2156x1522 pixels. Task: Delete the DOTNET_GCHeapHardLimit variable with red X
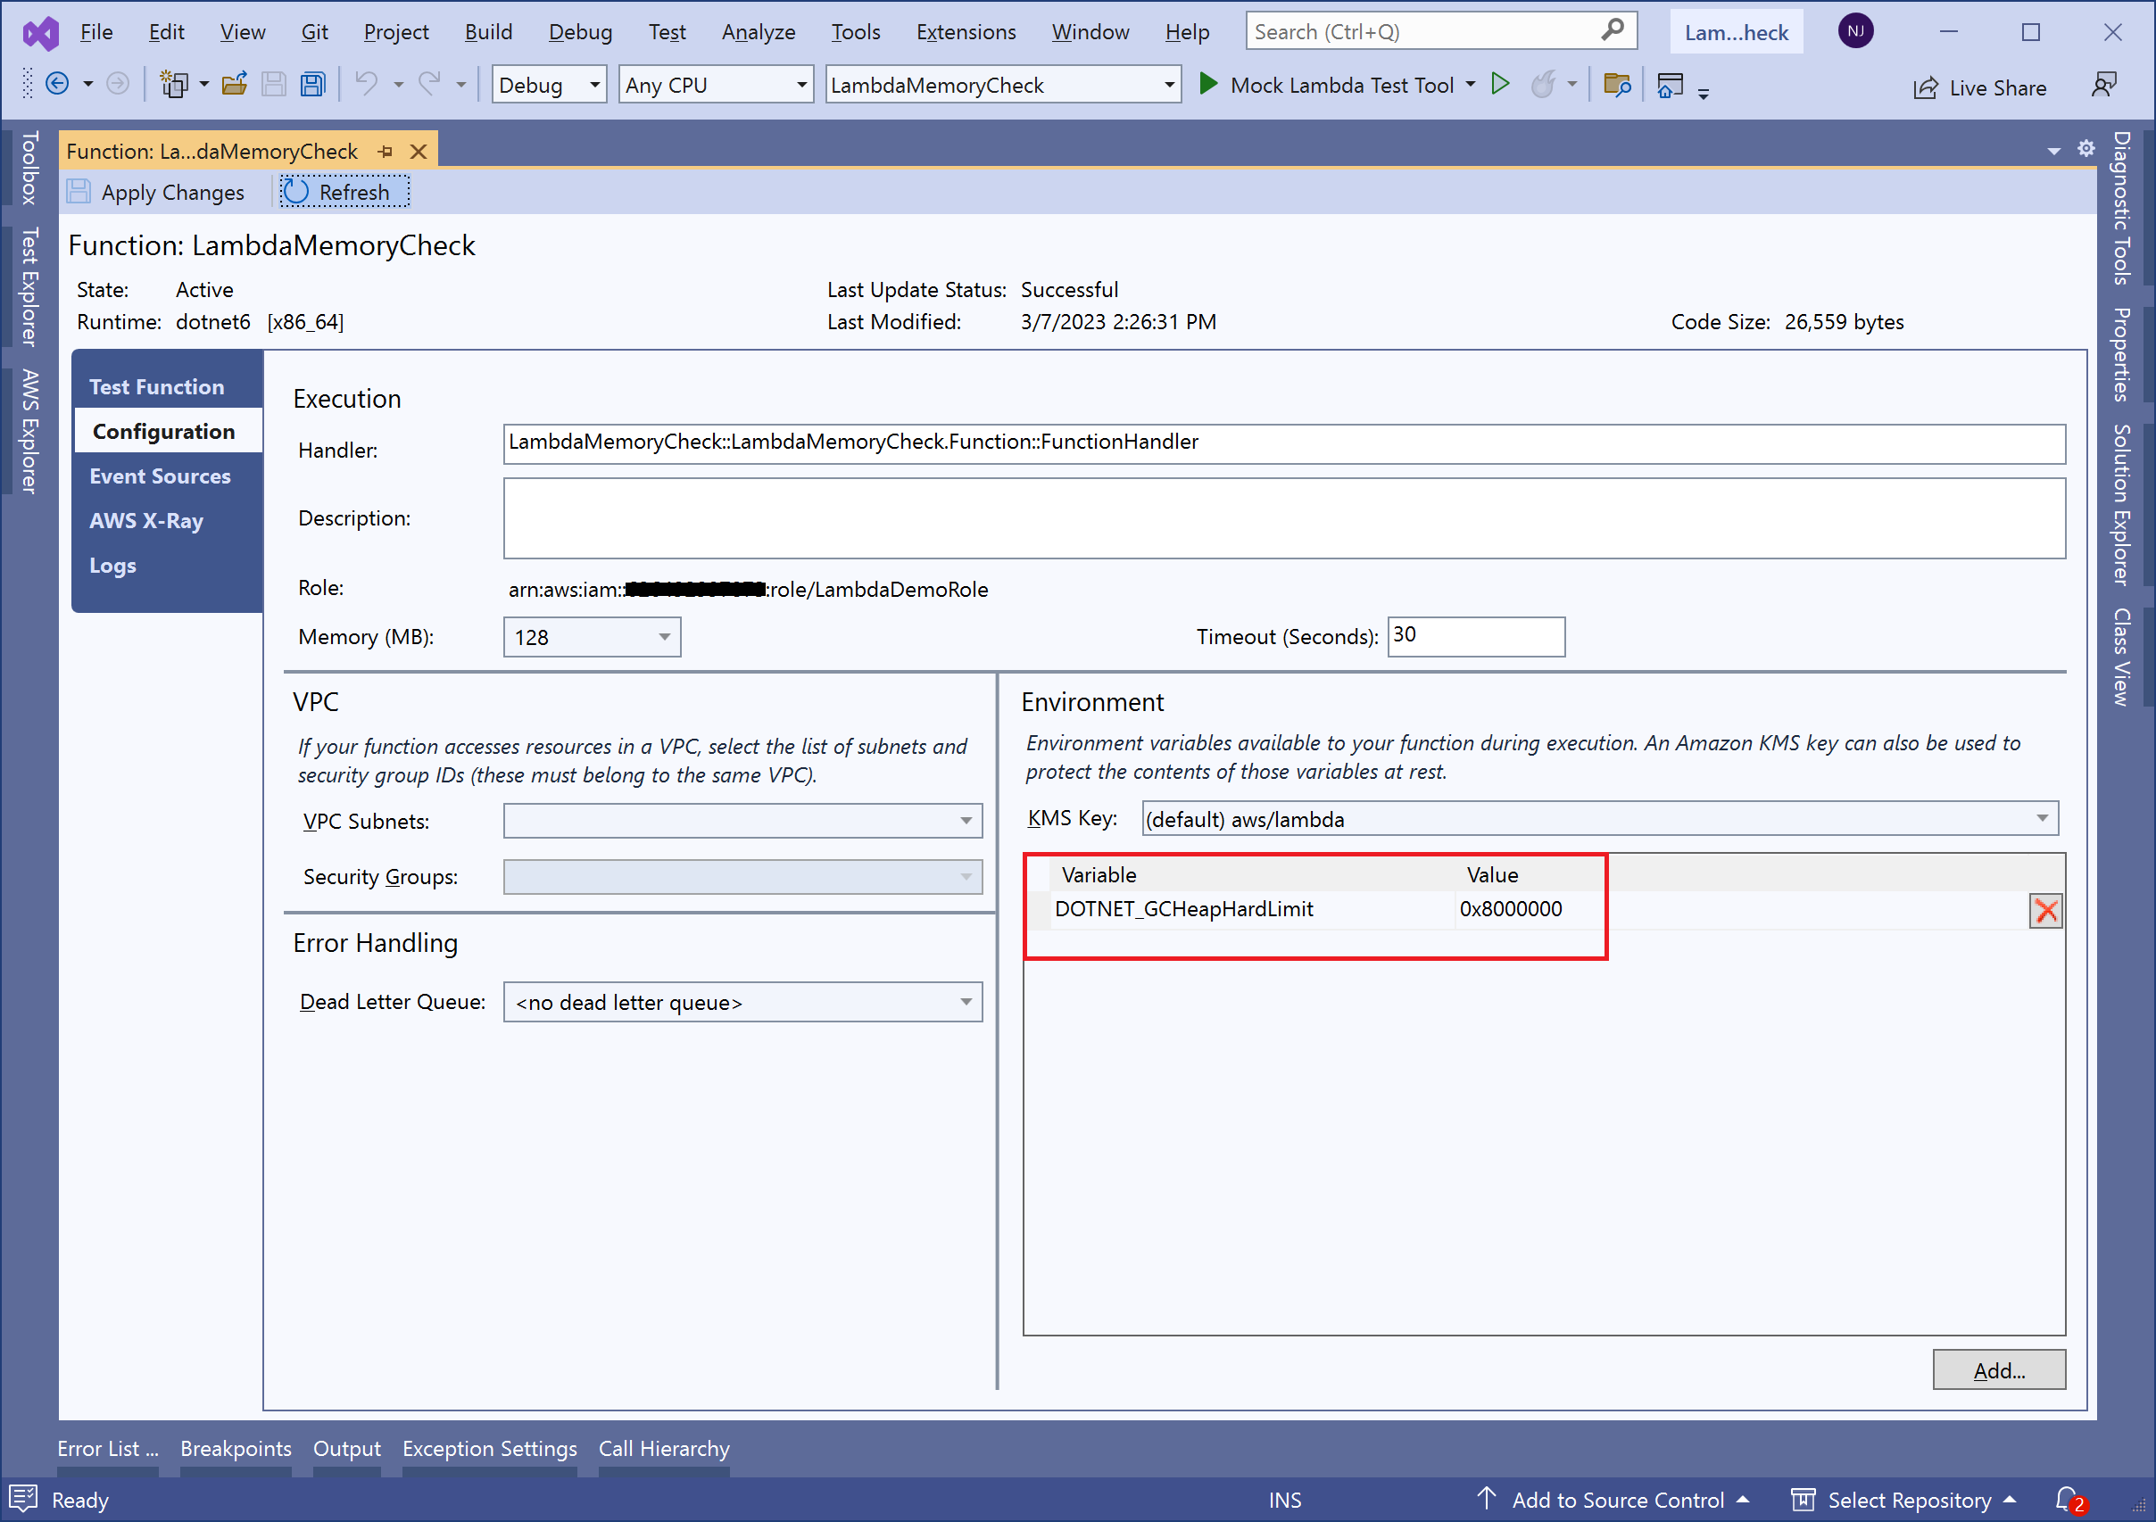(2045, 911)
